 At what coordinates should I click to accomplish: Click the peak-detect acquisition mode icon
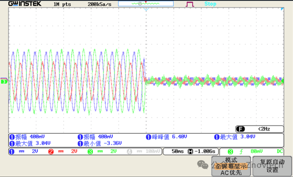click(x=190, y=4)
